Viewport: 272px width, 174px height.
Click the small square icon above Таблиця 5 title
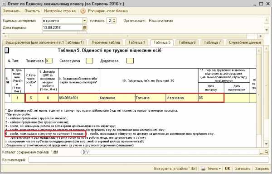[x=7, y=50]
